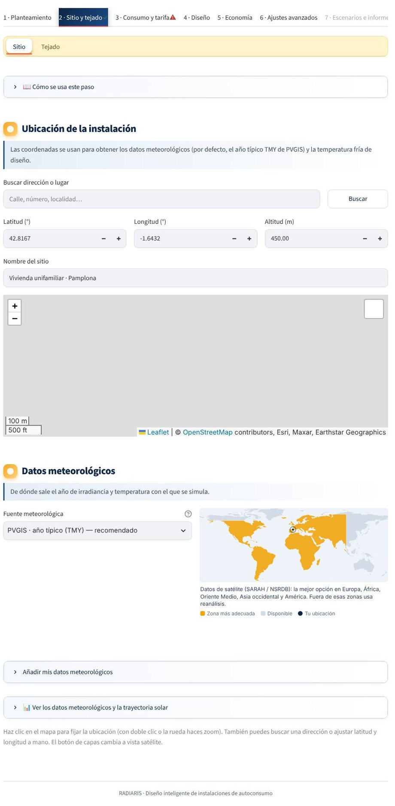Open step 3 · Consumo y tarifa
Viewport: 395px width, 806px height.
coord(146,18)
